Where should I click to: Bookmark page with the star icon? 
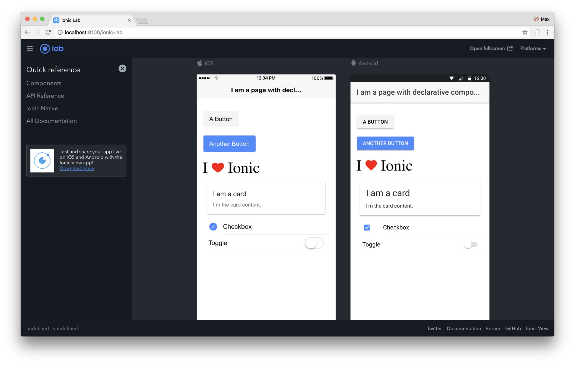click(x=525, y=33)
